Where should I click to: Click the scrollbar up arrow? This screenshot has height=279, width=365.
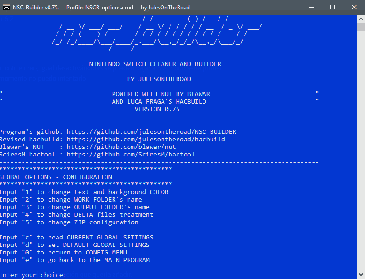click(361, 19)
